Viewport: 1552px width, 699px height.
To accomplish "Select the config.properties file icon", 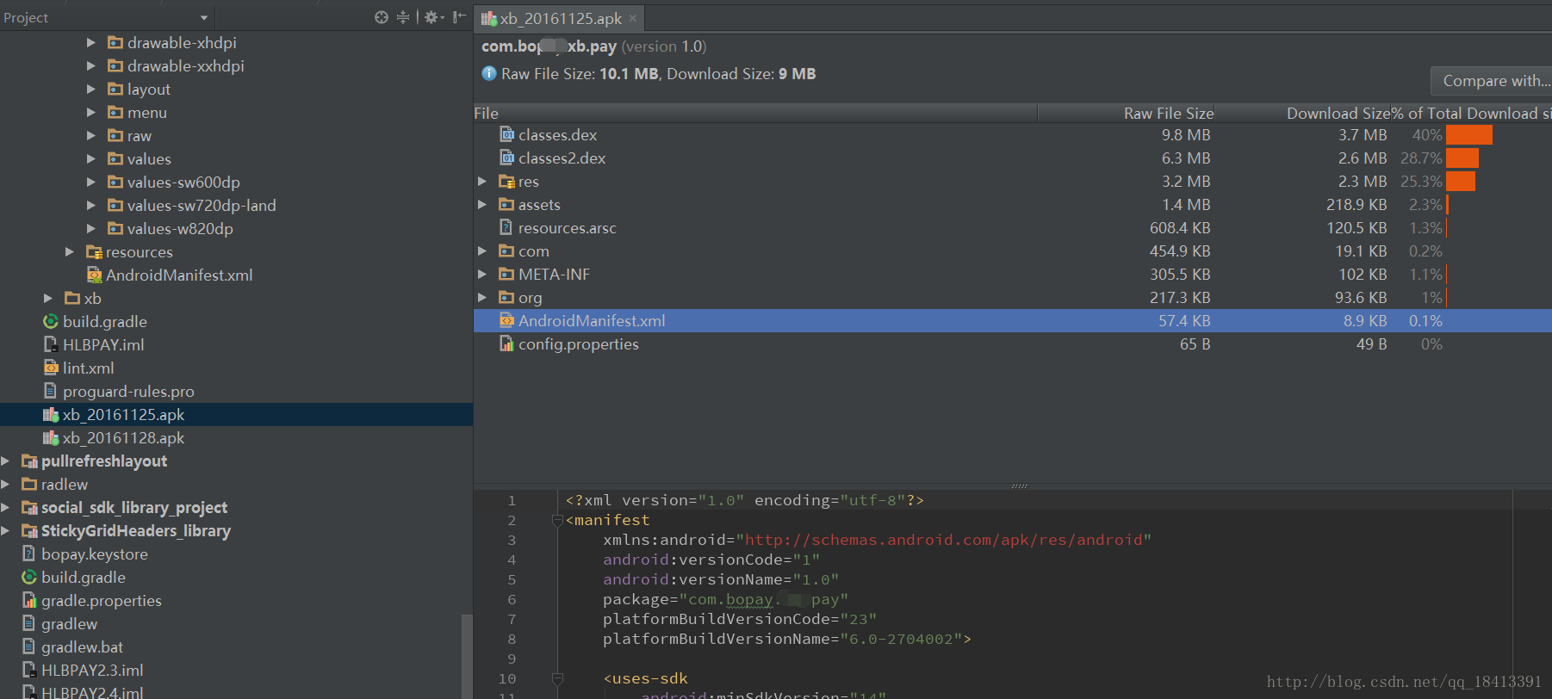I will [507, 343].
